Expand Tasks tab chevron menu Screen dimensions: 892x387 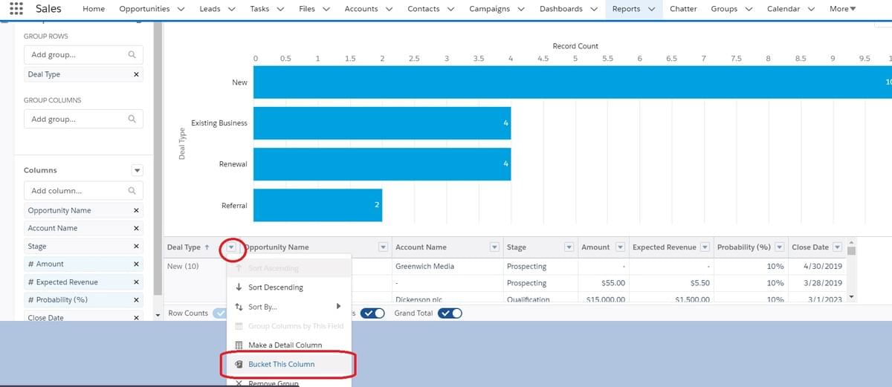coord(280,9)
